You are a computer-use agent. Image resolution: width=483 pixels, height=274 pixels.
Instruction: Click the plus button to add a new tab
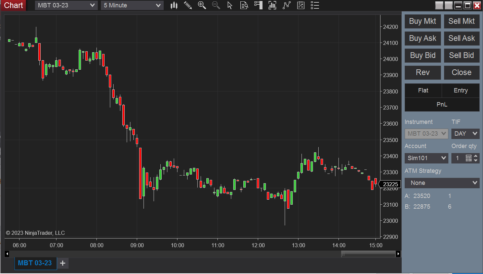[63, 263]
